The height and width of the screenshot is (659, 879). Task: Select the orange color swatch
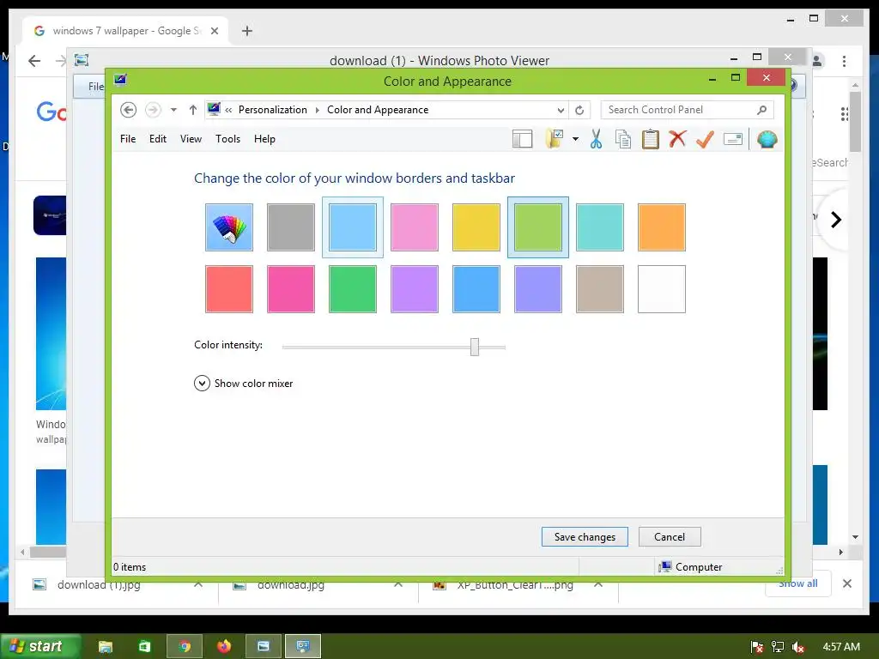coord(662,227)
